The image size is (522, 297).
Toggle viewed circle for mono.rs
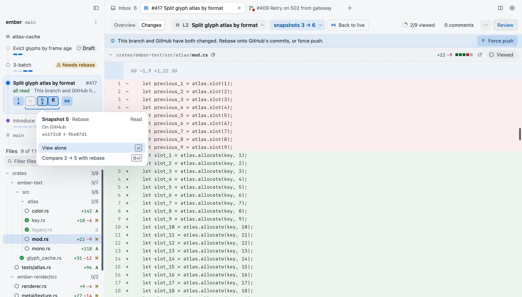point(27,248)
